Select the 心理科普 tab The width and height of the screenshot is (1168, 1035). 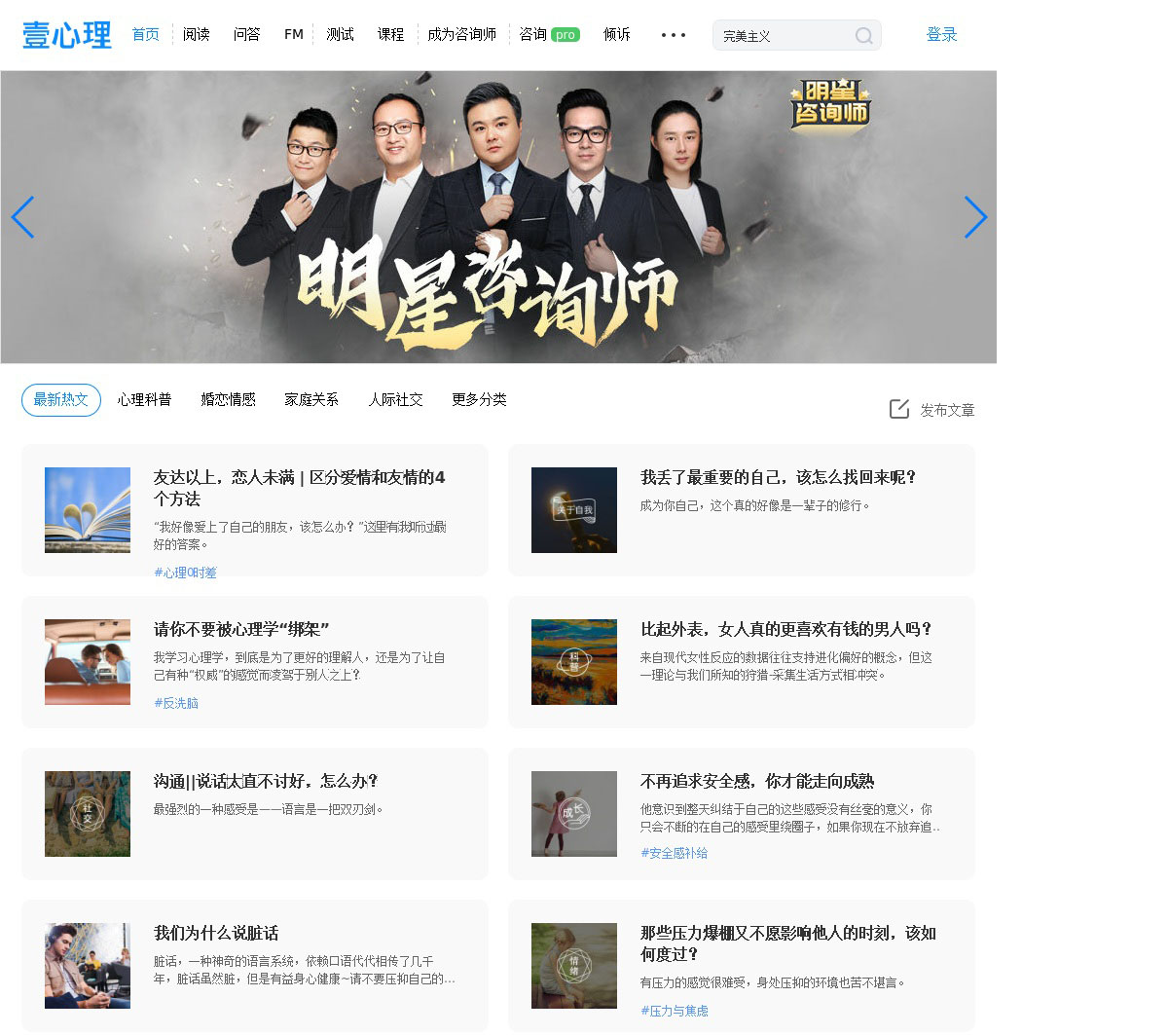pos(145,399)
